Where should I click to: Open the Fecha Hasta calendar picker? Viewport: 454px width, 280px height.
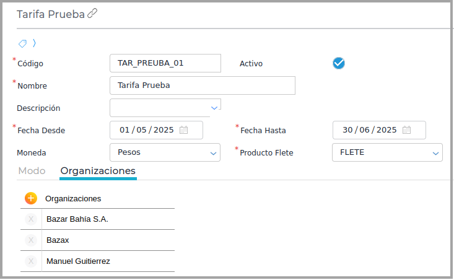click(x=406, y=130)
